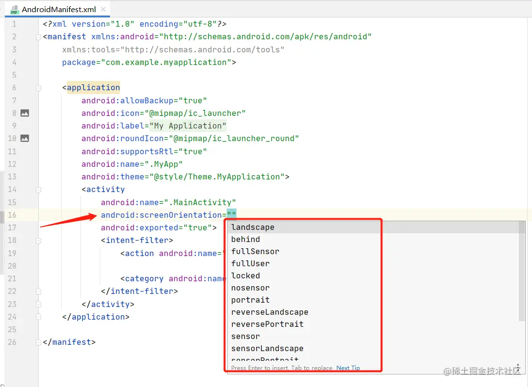Screen dimensions: 532x387
Task: Click the </manifest> closing tag
Action: [x=69, y=342]
